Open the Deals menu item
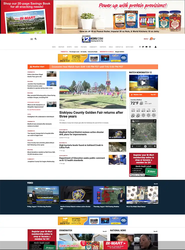Viewport: 185px width, 250px height. tap(111, 47)
